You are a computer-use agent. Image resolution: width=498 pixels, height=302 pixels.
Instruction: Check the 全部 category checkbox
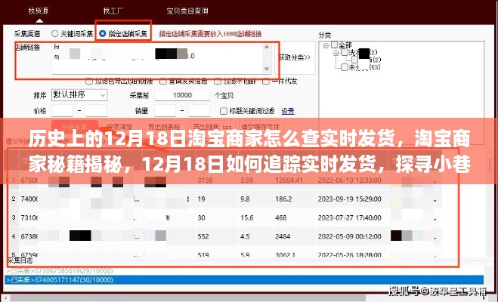point(335,45)
